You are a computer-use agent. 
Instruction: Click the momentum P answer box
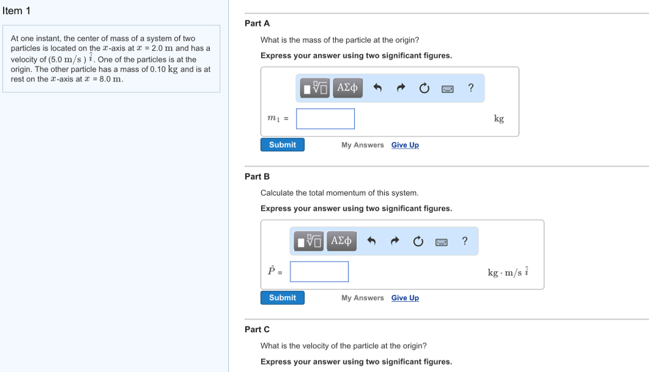point(319,271)
